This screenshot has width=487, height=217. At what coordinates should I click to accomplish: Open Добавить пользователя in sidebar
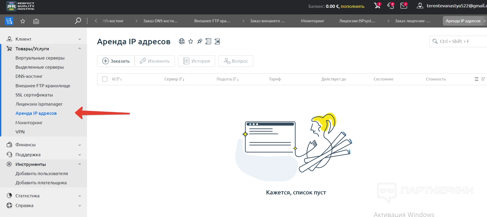coord(42,173)
